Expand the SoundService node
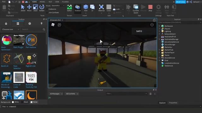 [x=159, y=58]
